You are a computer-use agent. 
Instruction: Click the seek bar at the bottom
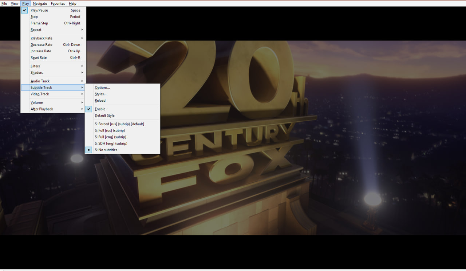[233, 270]
